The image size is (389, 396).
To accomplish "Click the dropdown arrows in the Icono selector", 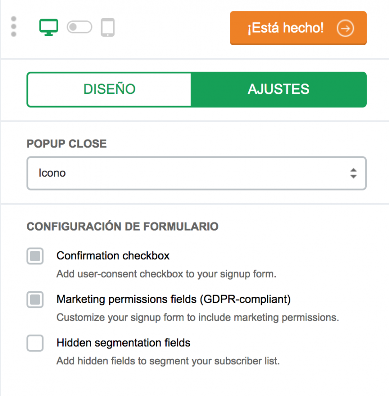I will 353,173.
